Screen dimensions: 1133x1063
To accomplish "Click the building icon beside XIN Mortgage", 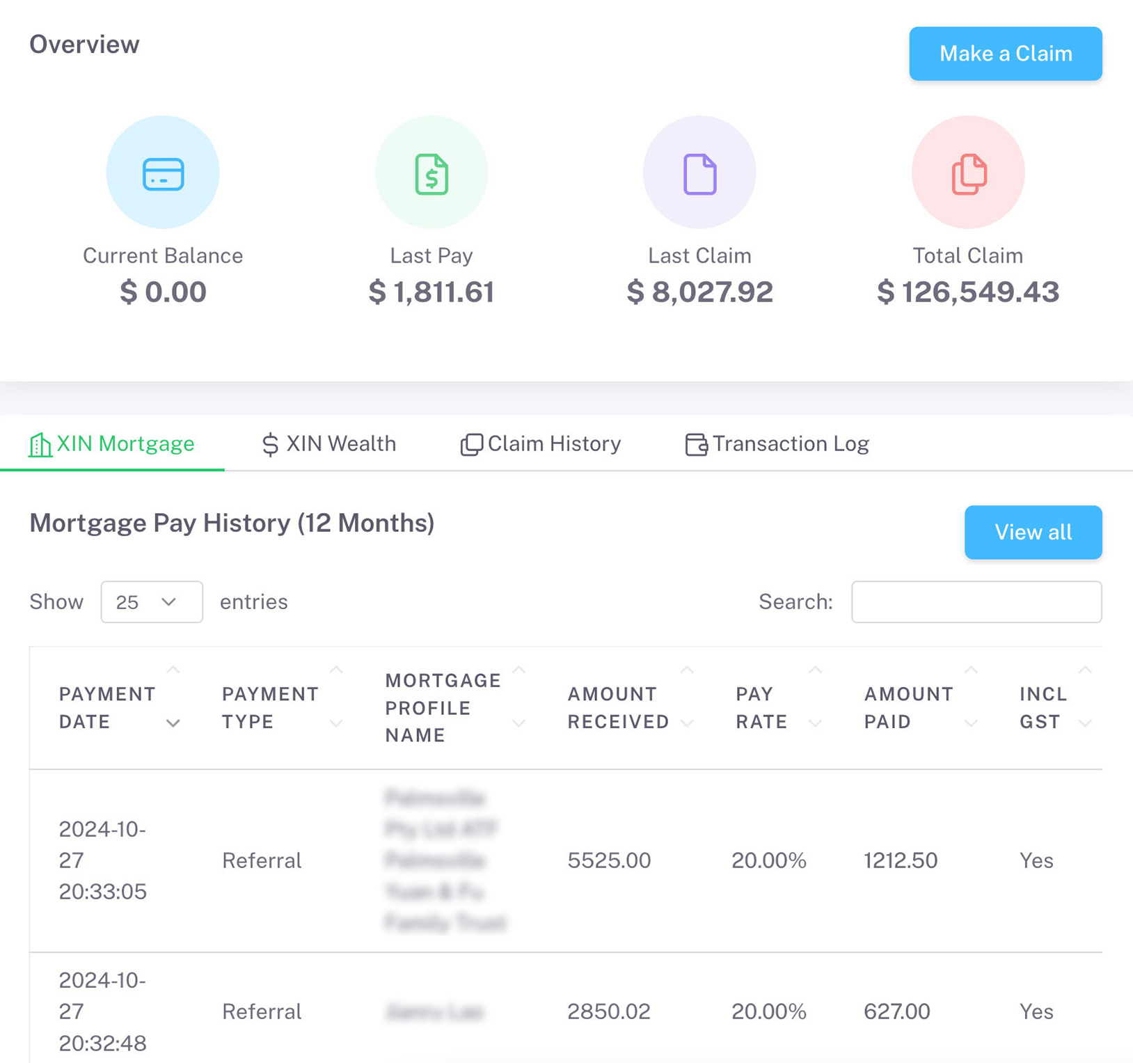I will [40, 445].
